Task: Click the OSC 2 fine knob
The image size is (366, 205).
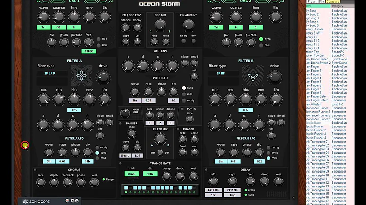Action: pyautogui.click(x=256, y=17)
